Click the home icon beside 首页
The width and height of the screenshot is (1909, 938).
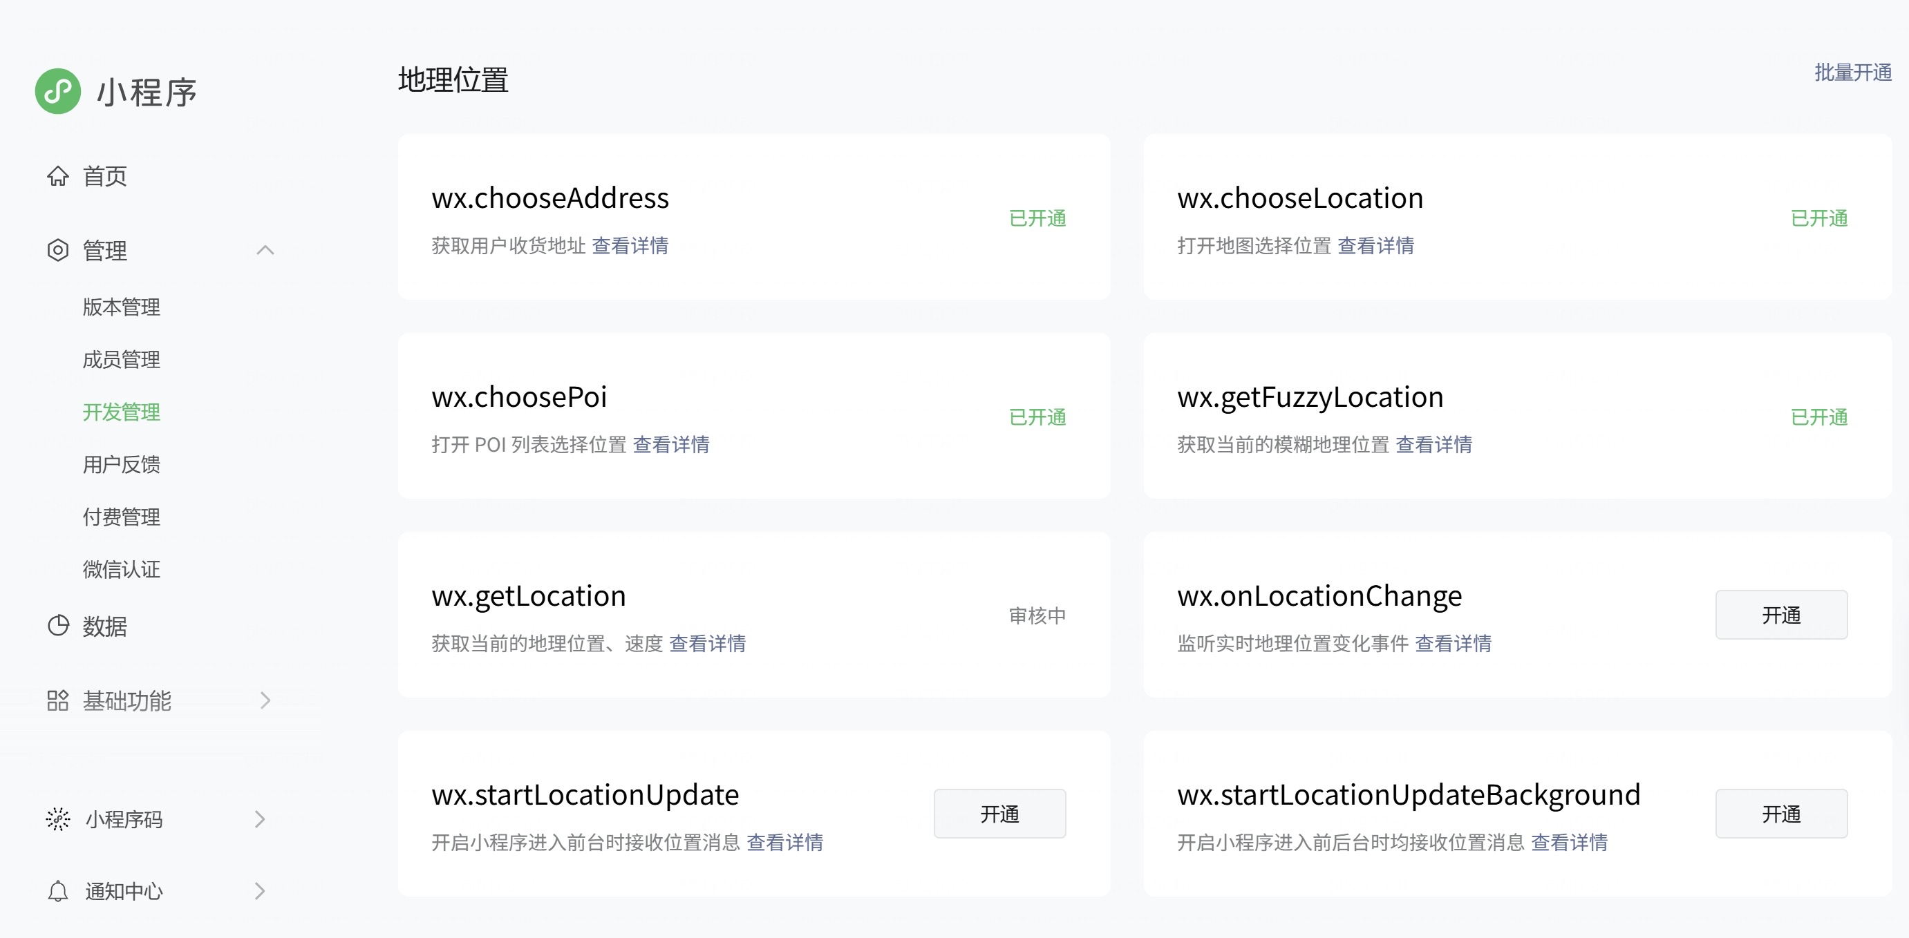coord(58,176)
